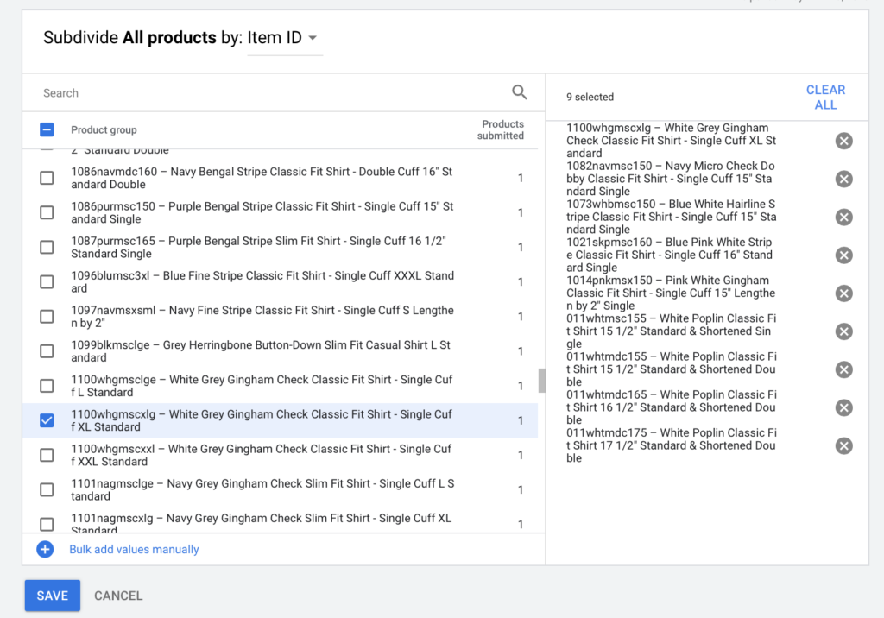Open the Item ID subdivision dropdown
Image resolution: width=884 pixels, height=618 pixels.
pyautogui.click(x=285, y=37)
